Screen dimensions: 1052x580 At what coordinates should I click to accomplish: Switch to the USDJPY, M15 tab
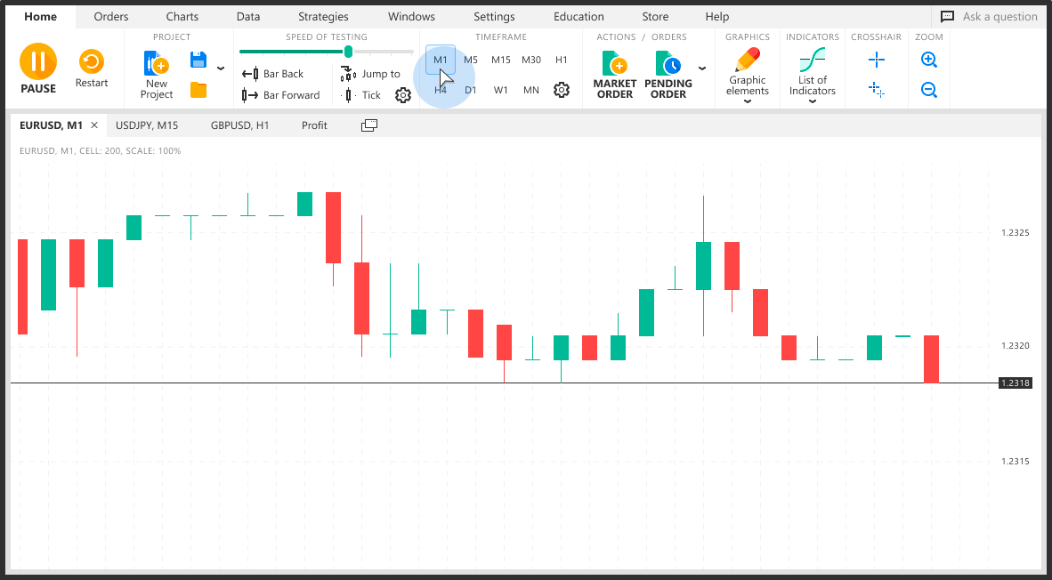click(147, 125)
